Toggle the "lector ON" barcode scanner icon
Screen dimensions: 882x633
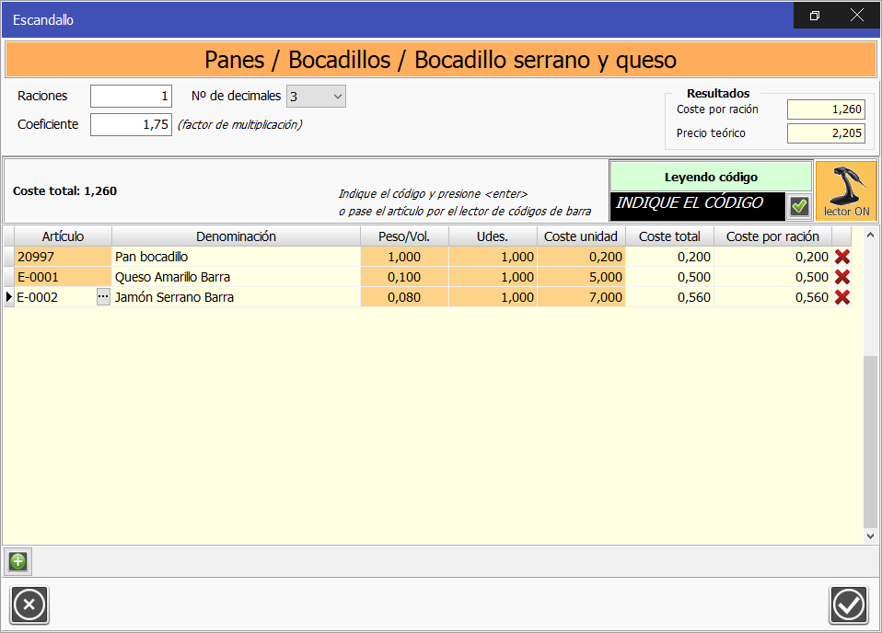coord(846,190)
